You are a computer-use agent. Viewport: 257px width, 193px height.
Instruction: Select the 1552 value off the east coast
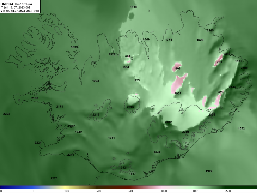241,128
